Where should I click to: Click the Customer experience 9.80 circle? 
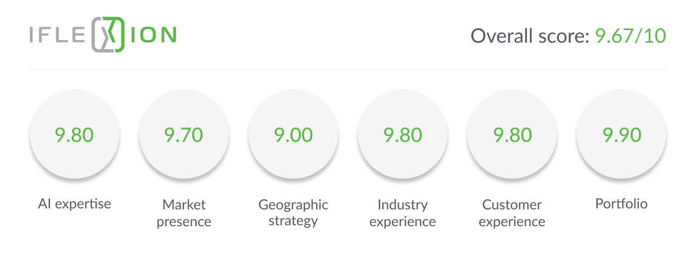[512, 135]
